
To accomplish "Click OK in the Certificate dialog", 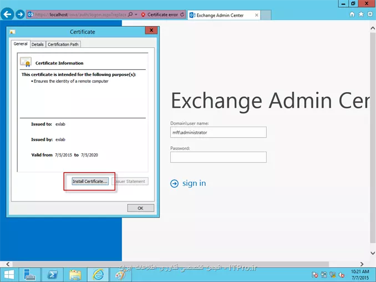I will point(140,208).
